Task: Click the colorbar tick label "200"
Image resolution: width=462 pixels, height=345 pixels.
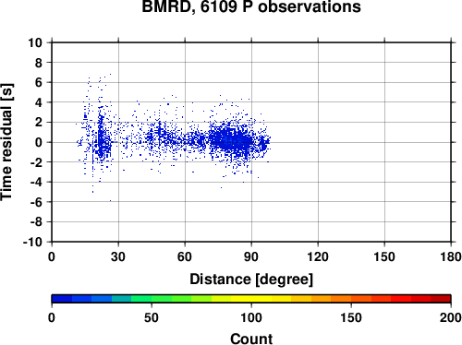Action: [451, 317]
